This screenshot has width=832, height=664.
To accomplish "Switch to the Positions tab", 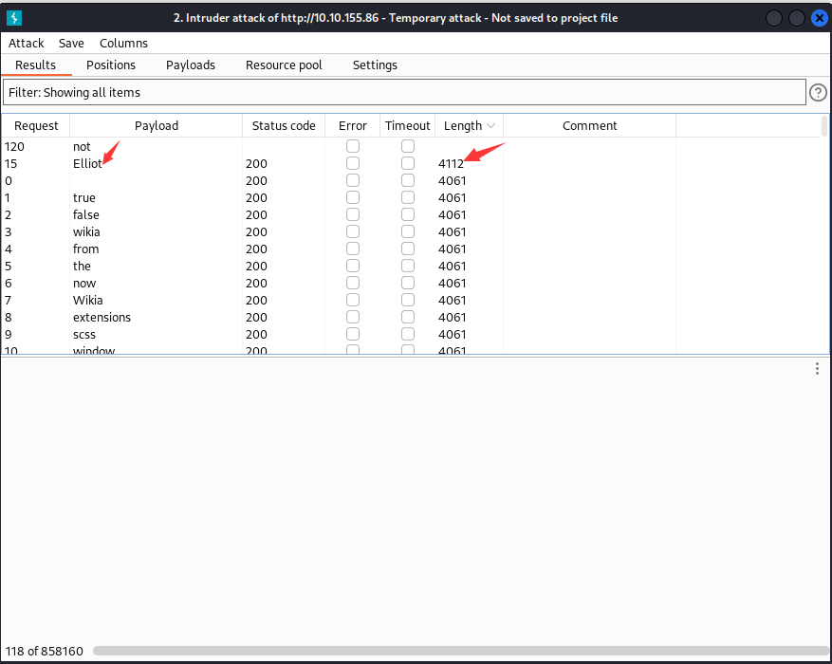I will [x=111, y=65].
